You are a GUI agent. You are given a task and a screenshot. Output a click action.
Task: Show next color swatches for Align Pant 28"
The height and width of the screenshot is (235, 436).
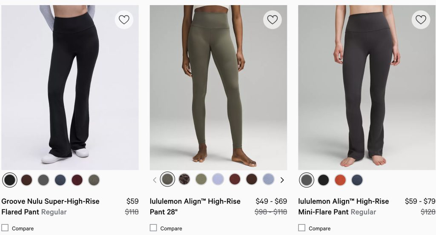282,180
